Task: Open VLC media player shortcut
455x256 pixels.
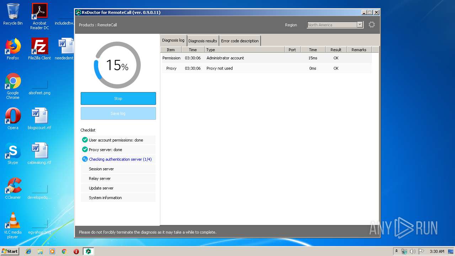Action: [13, 225]
